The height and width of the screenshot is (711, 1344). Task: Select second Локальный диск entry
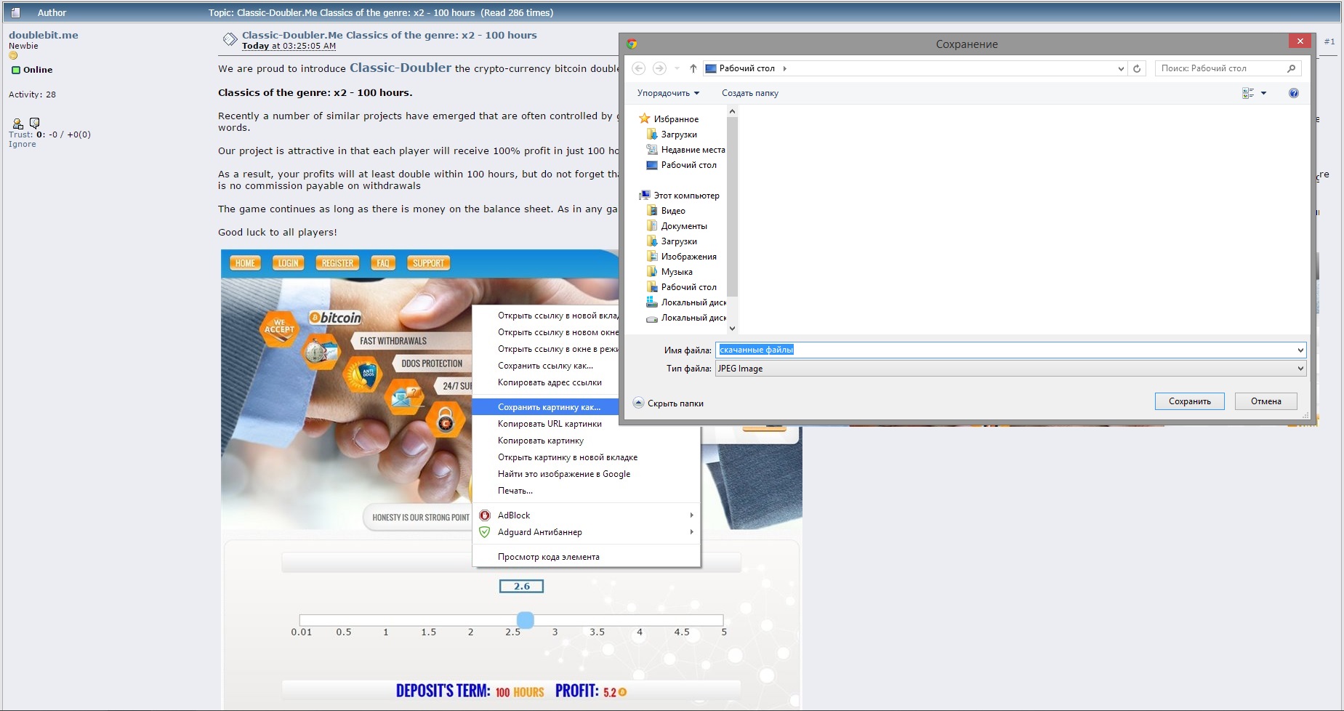tap(686, 318)
